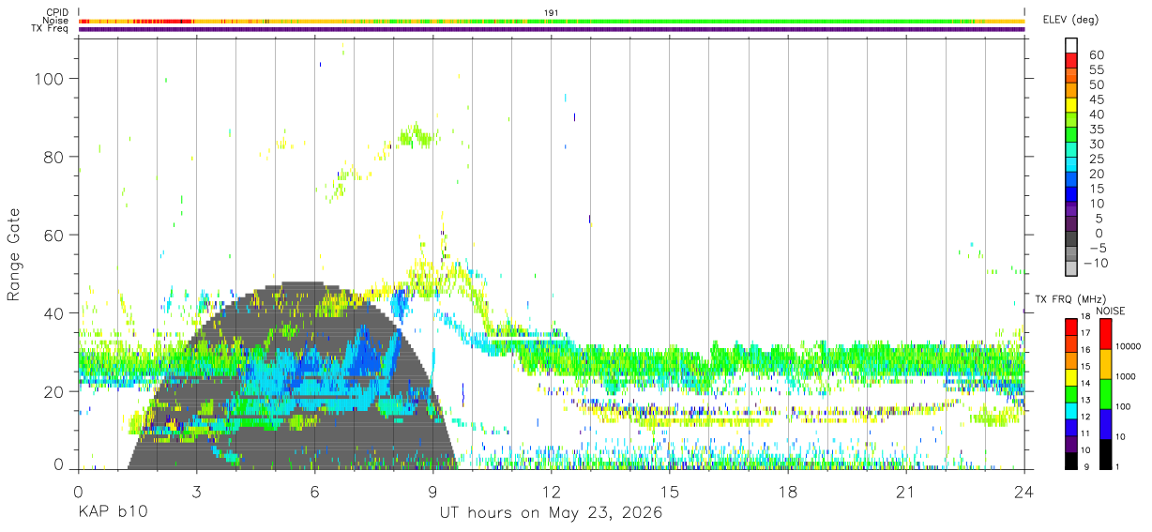Image resolution: width=1152 pixels, height=532 pixels.
Task: Click the '12' tick on UT hours axis
Action: click(x=551, y=491)
